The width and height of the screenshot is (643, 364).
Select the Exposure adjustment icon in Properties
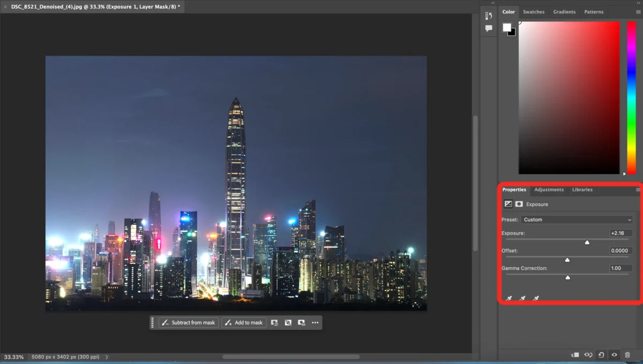508,204
